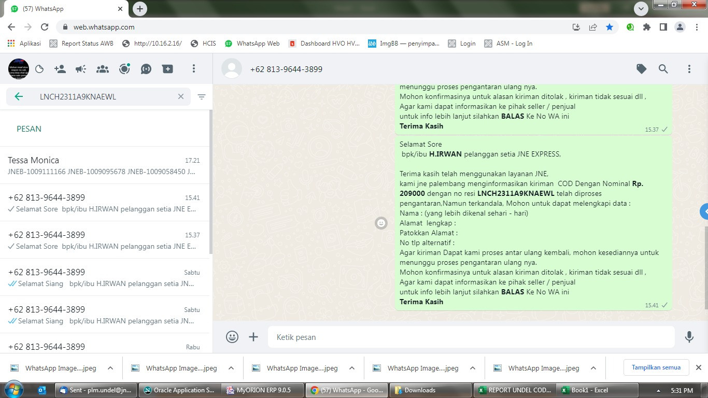Viewport: 708px width, 398px height.
Task: Record a voice message
Action: (689, 337)
